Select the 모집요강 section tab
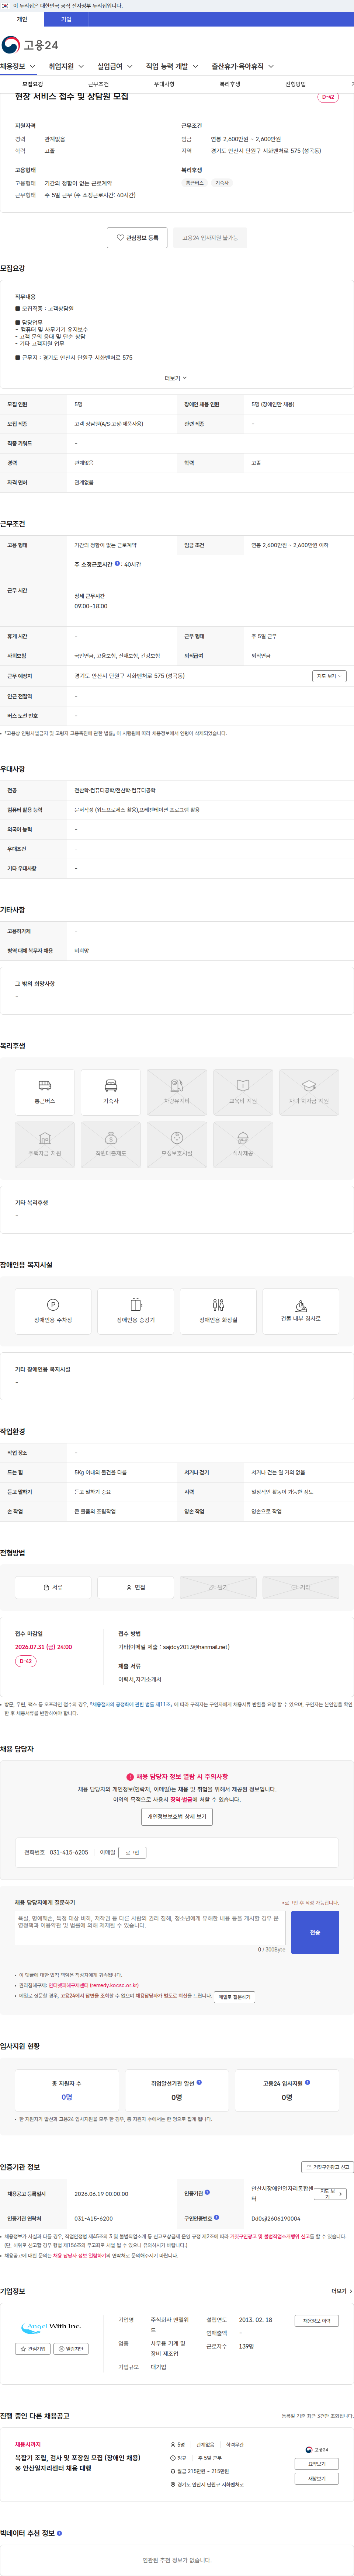Image resolution: width=354 pixels, height=2576 pixels. pos(33,84)
